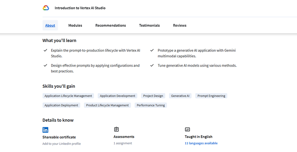This screenshot has width=297, height=152.
Task: Open the Modules tab
Action: click(x=75, y=25)
